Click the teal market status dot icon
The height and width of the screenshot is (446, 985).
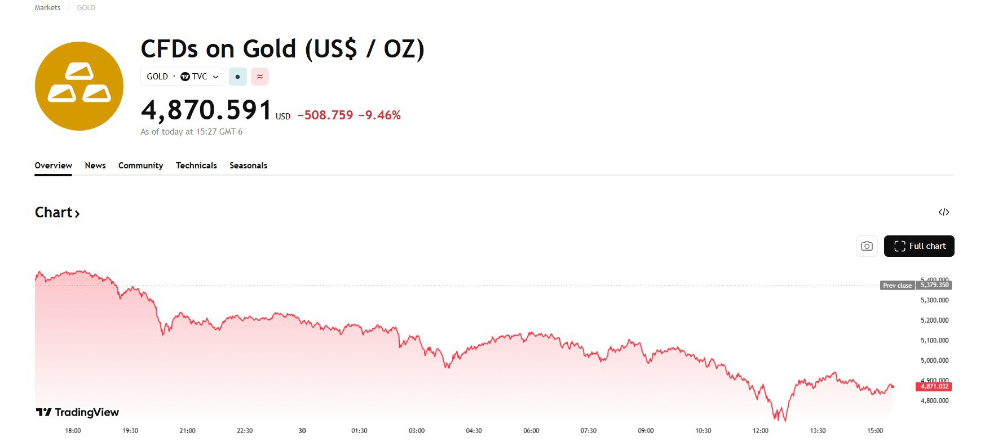point(237,77)
